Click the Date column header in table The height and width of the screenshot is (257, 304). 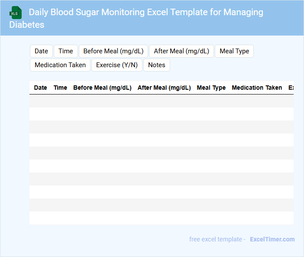tap(40, 88)
